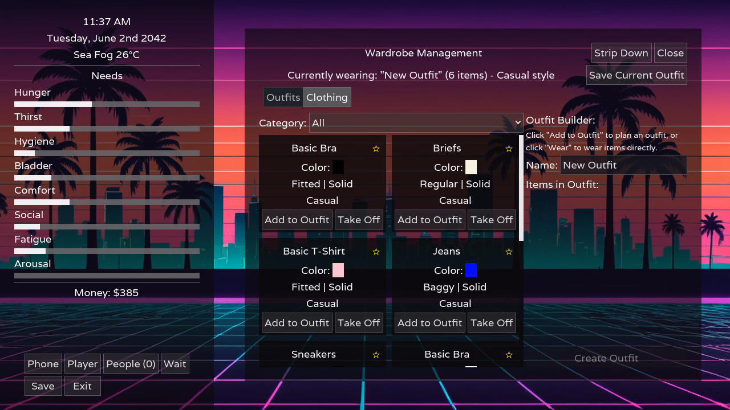Mark Sneakers as favorite star
The height and width of the screenshot is (410, 730).
click(376, 355)
